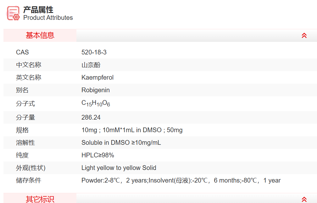Click the CAS number 520-18-3

[94, 52]
